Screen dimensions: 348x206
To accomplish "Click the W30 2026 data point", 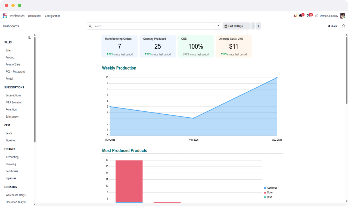I will point(110,107).
